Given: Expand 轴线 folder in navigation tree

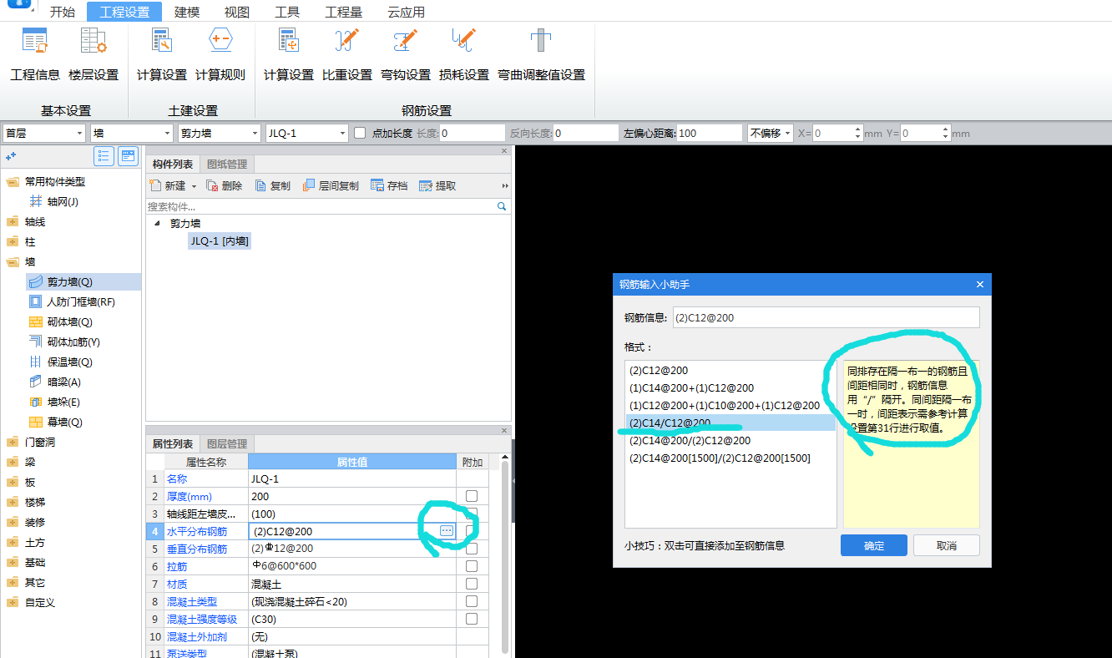Looking at the screenshot, I should 13,221.
